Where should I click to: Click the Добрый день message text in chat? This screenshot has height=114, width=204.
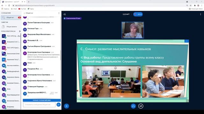click(x=44, y=57)
